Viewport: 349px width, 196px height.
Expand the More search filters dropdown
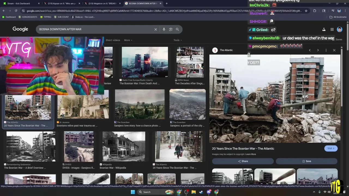point(128,40)
